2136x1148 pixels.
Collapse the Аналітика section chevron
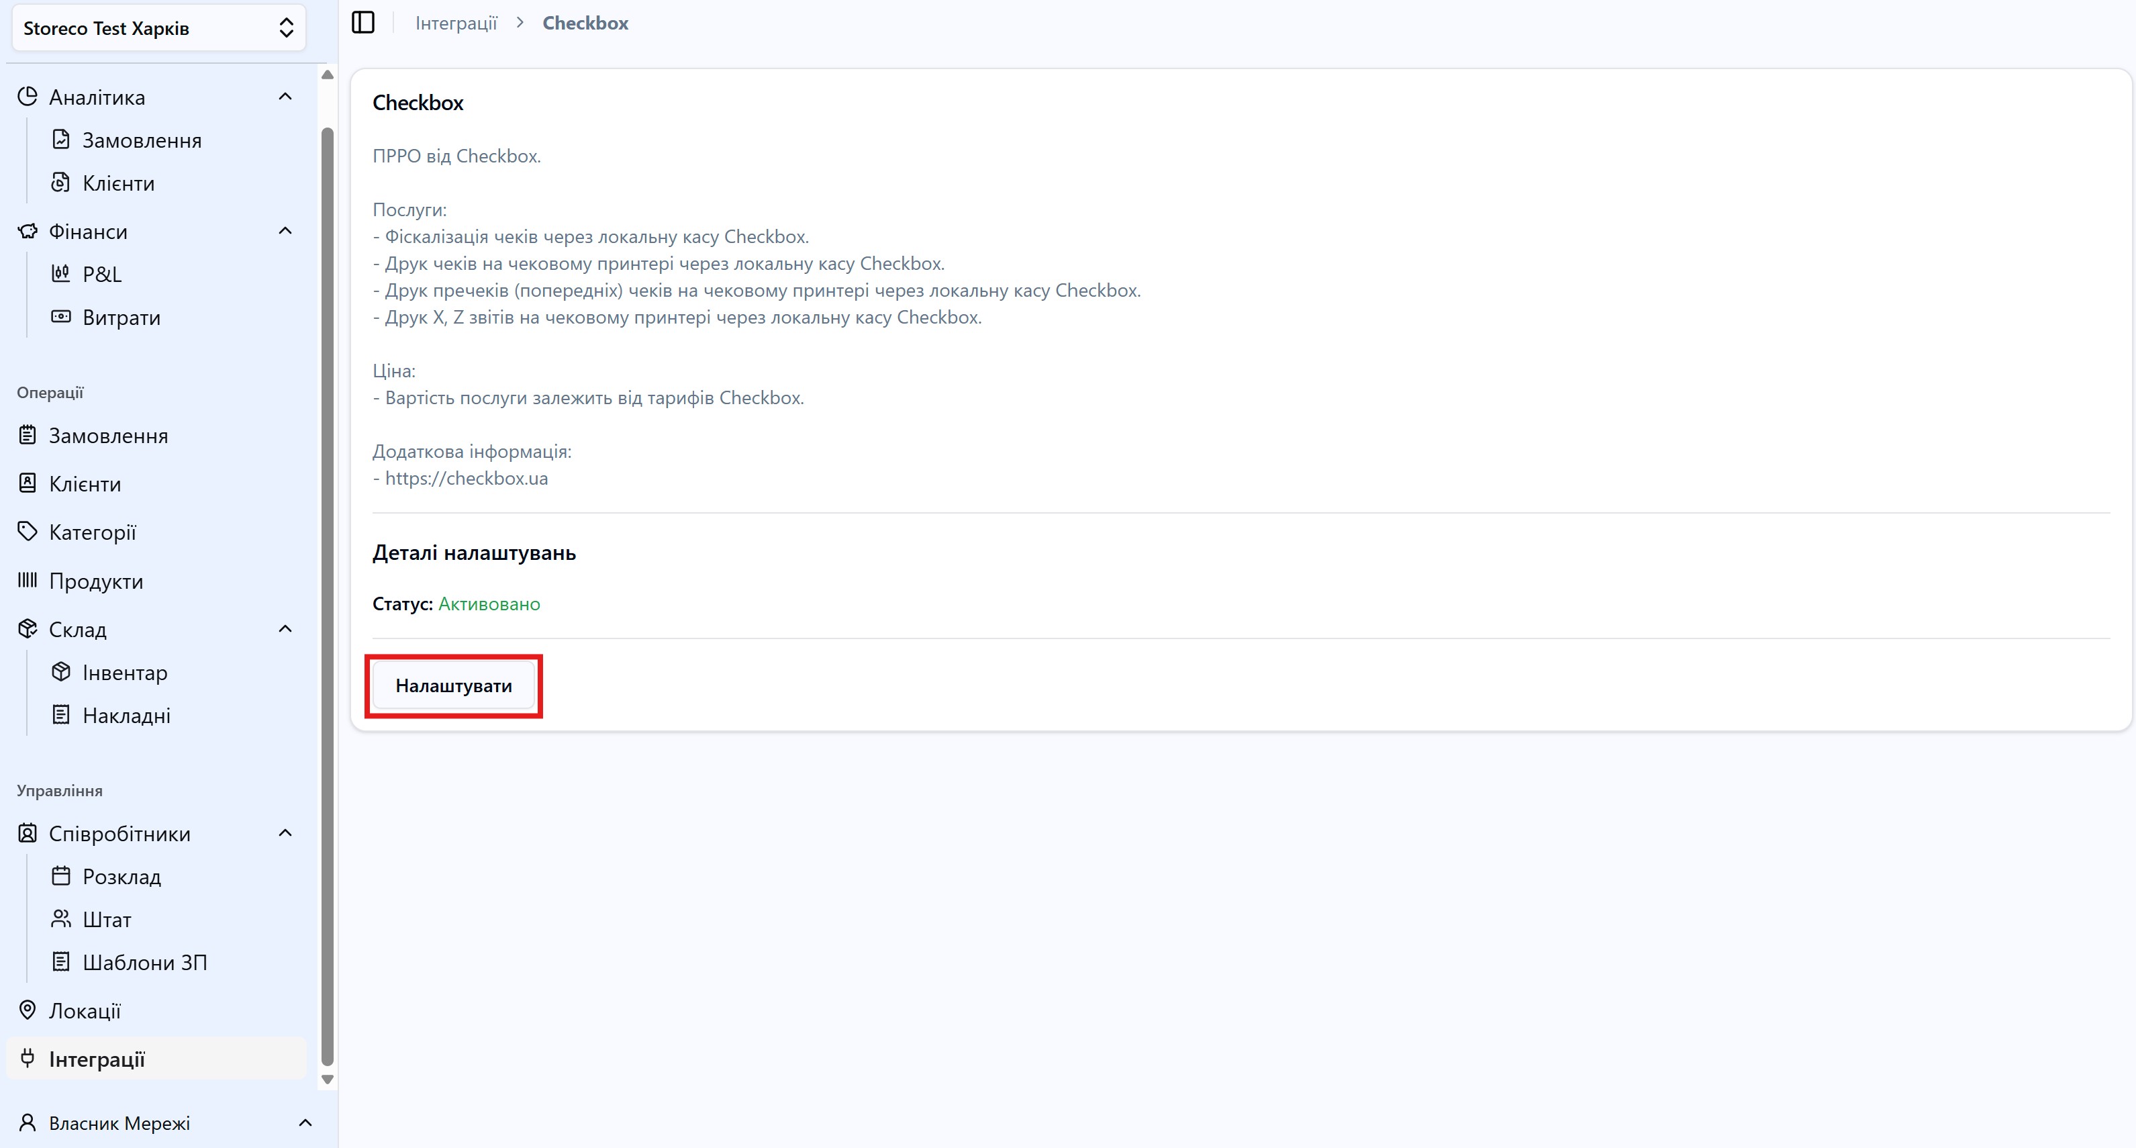[x=285, y=96]
